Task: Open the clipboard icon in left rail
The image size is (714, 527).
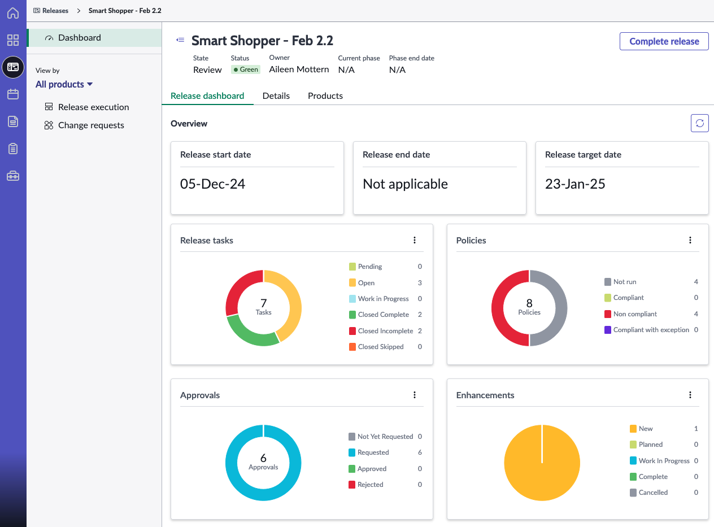Action: pyautogui.click(x=12, y=149)
